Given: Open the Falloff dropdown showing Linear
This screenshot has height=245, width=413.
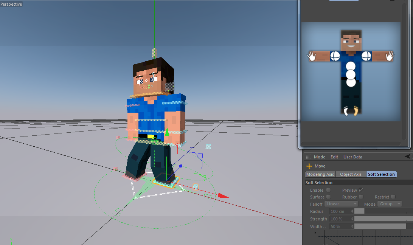Looking at the screenshot, I should pyautogui.click(x=341, y=204).
